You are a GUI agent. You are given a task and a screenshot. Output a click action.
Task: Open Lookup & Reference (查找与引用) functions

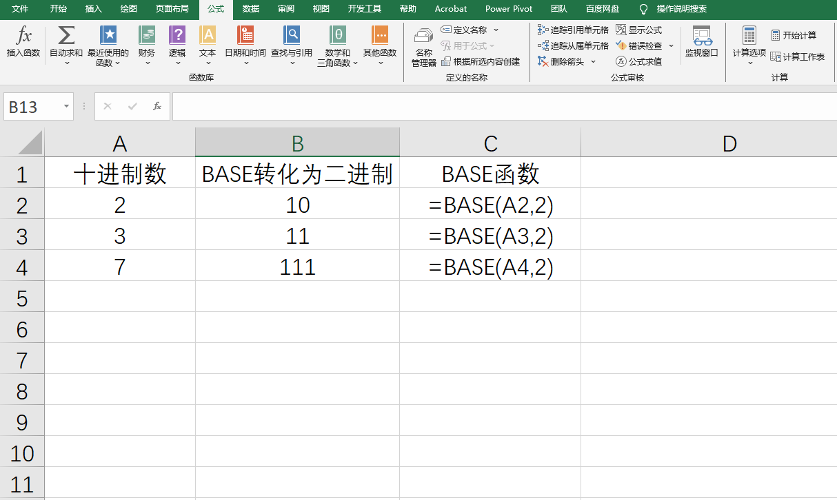pyautogui.click(x=292, y=46)
